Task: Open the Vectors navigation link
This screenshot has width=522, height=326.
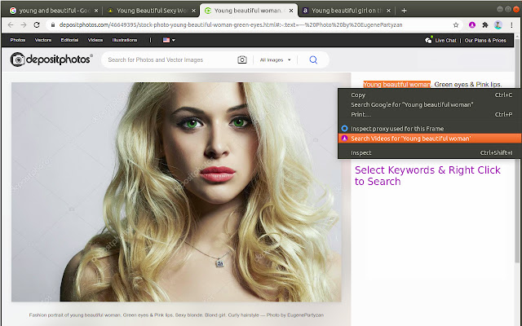Action: (43, 39)
